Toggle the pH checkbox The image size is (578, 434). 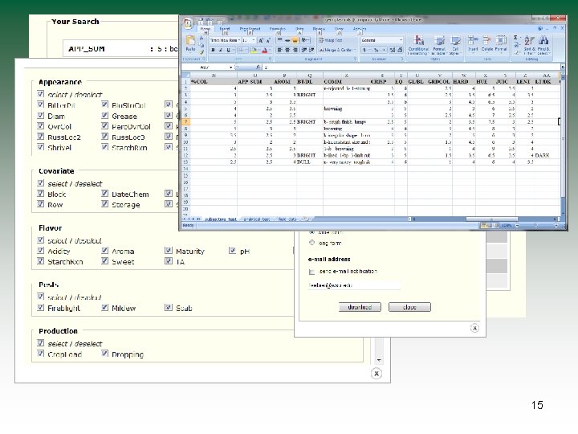232,251
